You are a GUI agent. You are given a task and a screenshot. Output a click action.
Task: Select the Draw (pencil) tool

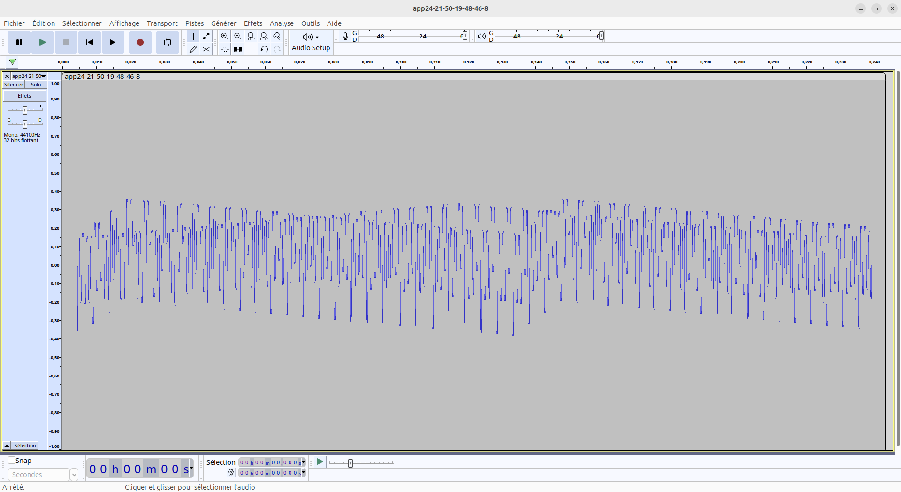tap(193, 49)
